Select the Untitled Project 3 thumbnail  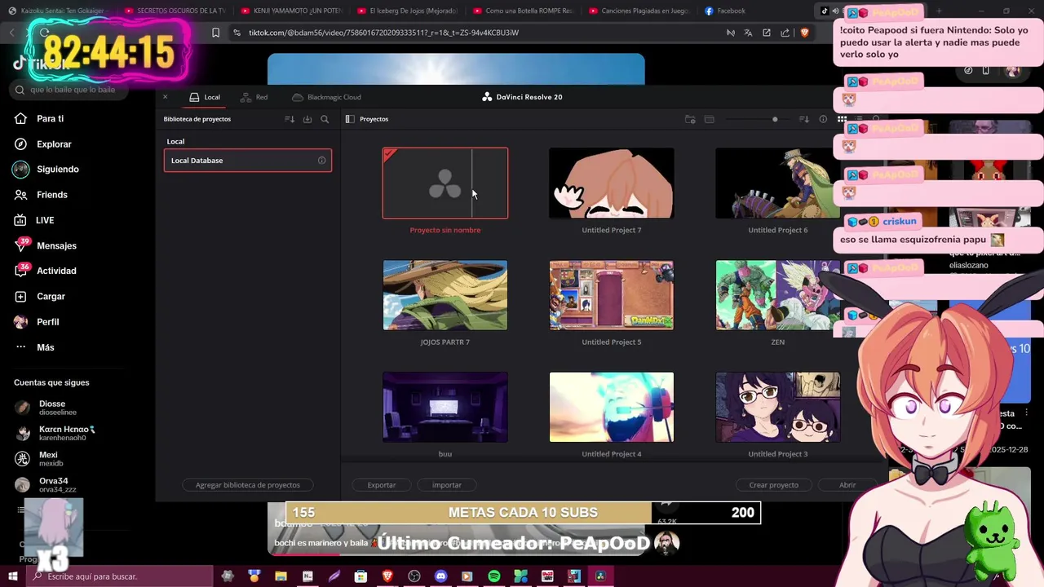click(778, 407)
